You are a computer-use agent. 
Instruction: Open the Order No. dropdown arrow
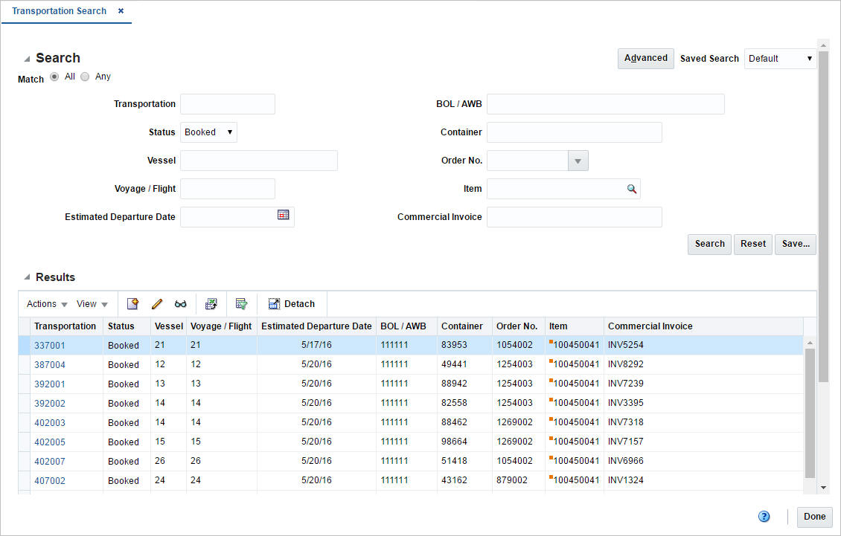coord(578,160)
